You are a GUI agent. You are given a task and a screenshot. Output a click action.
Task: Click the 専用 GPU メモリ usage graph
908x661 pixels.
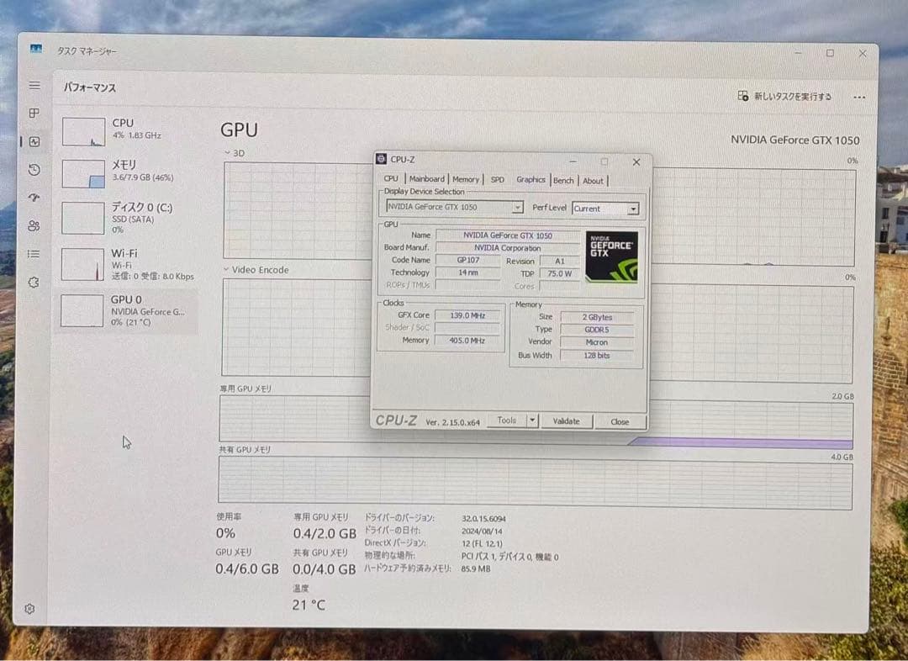pos(536,422)
